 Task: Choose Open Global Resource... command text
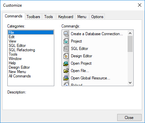(90, 78)
